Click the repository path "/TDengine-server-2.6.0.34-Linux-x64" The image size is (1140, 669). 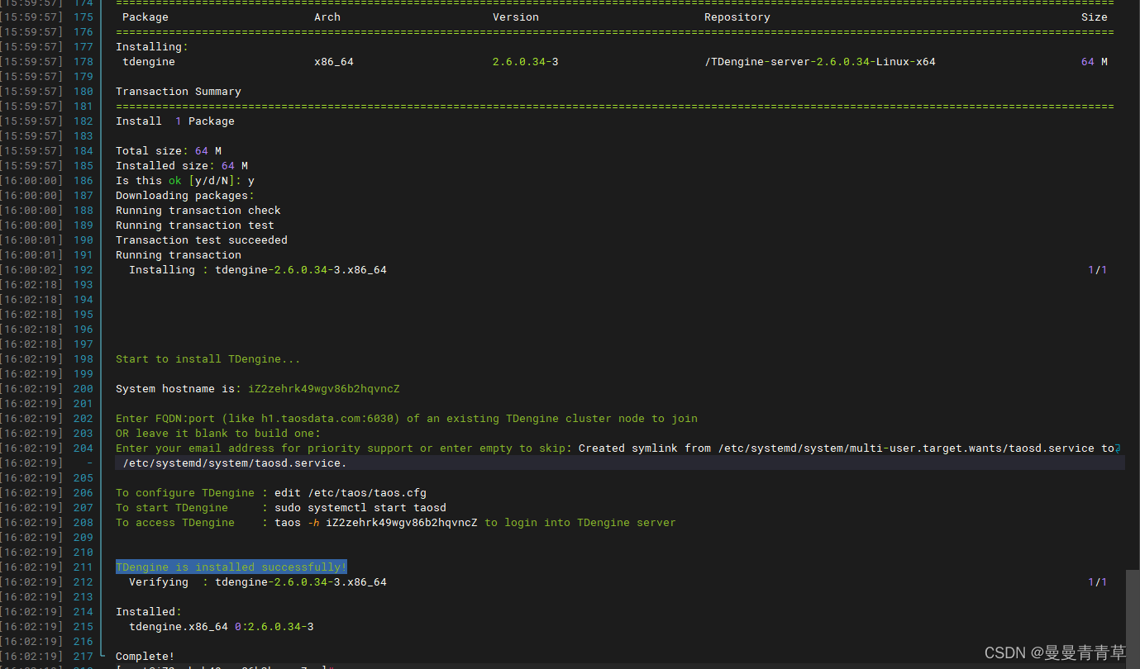pos(820,62)
